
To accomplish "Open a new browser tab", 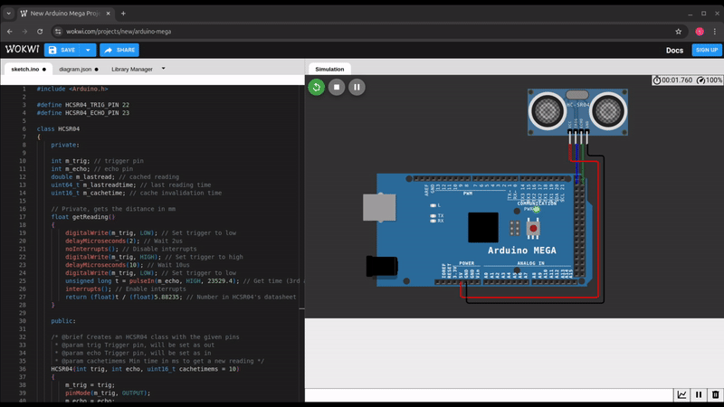I will pyautogui.click(x=123, y=14).
